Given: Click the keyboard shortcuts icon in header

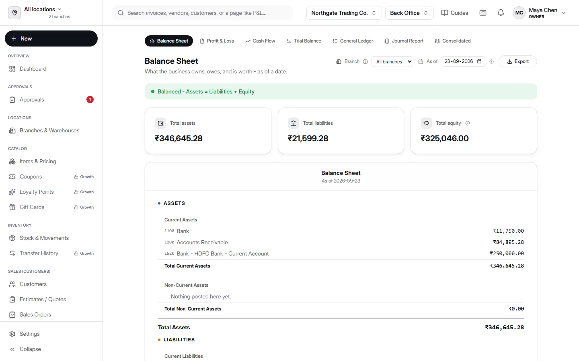Looking at the screenshot, I should (x=483, y=13).
